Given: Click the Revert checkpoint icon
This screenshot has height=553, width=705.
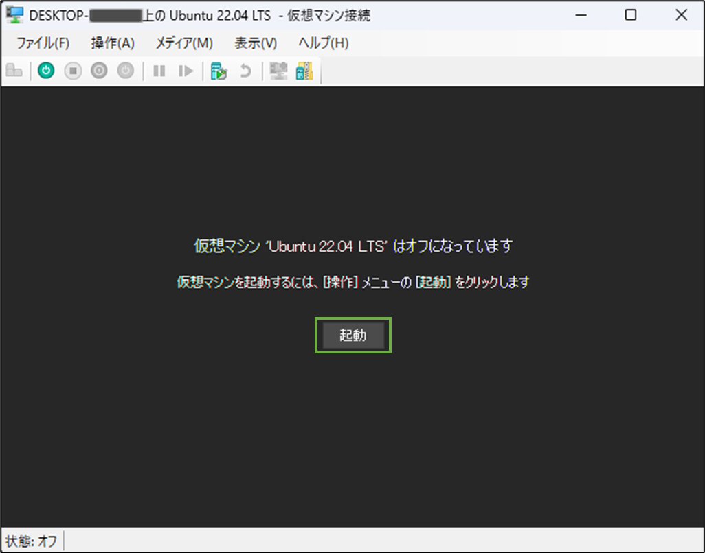Looking at the screenshot, I should click(246, 71).
